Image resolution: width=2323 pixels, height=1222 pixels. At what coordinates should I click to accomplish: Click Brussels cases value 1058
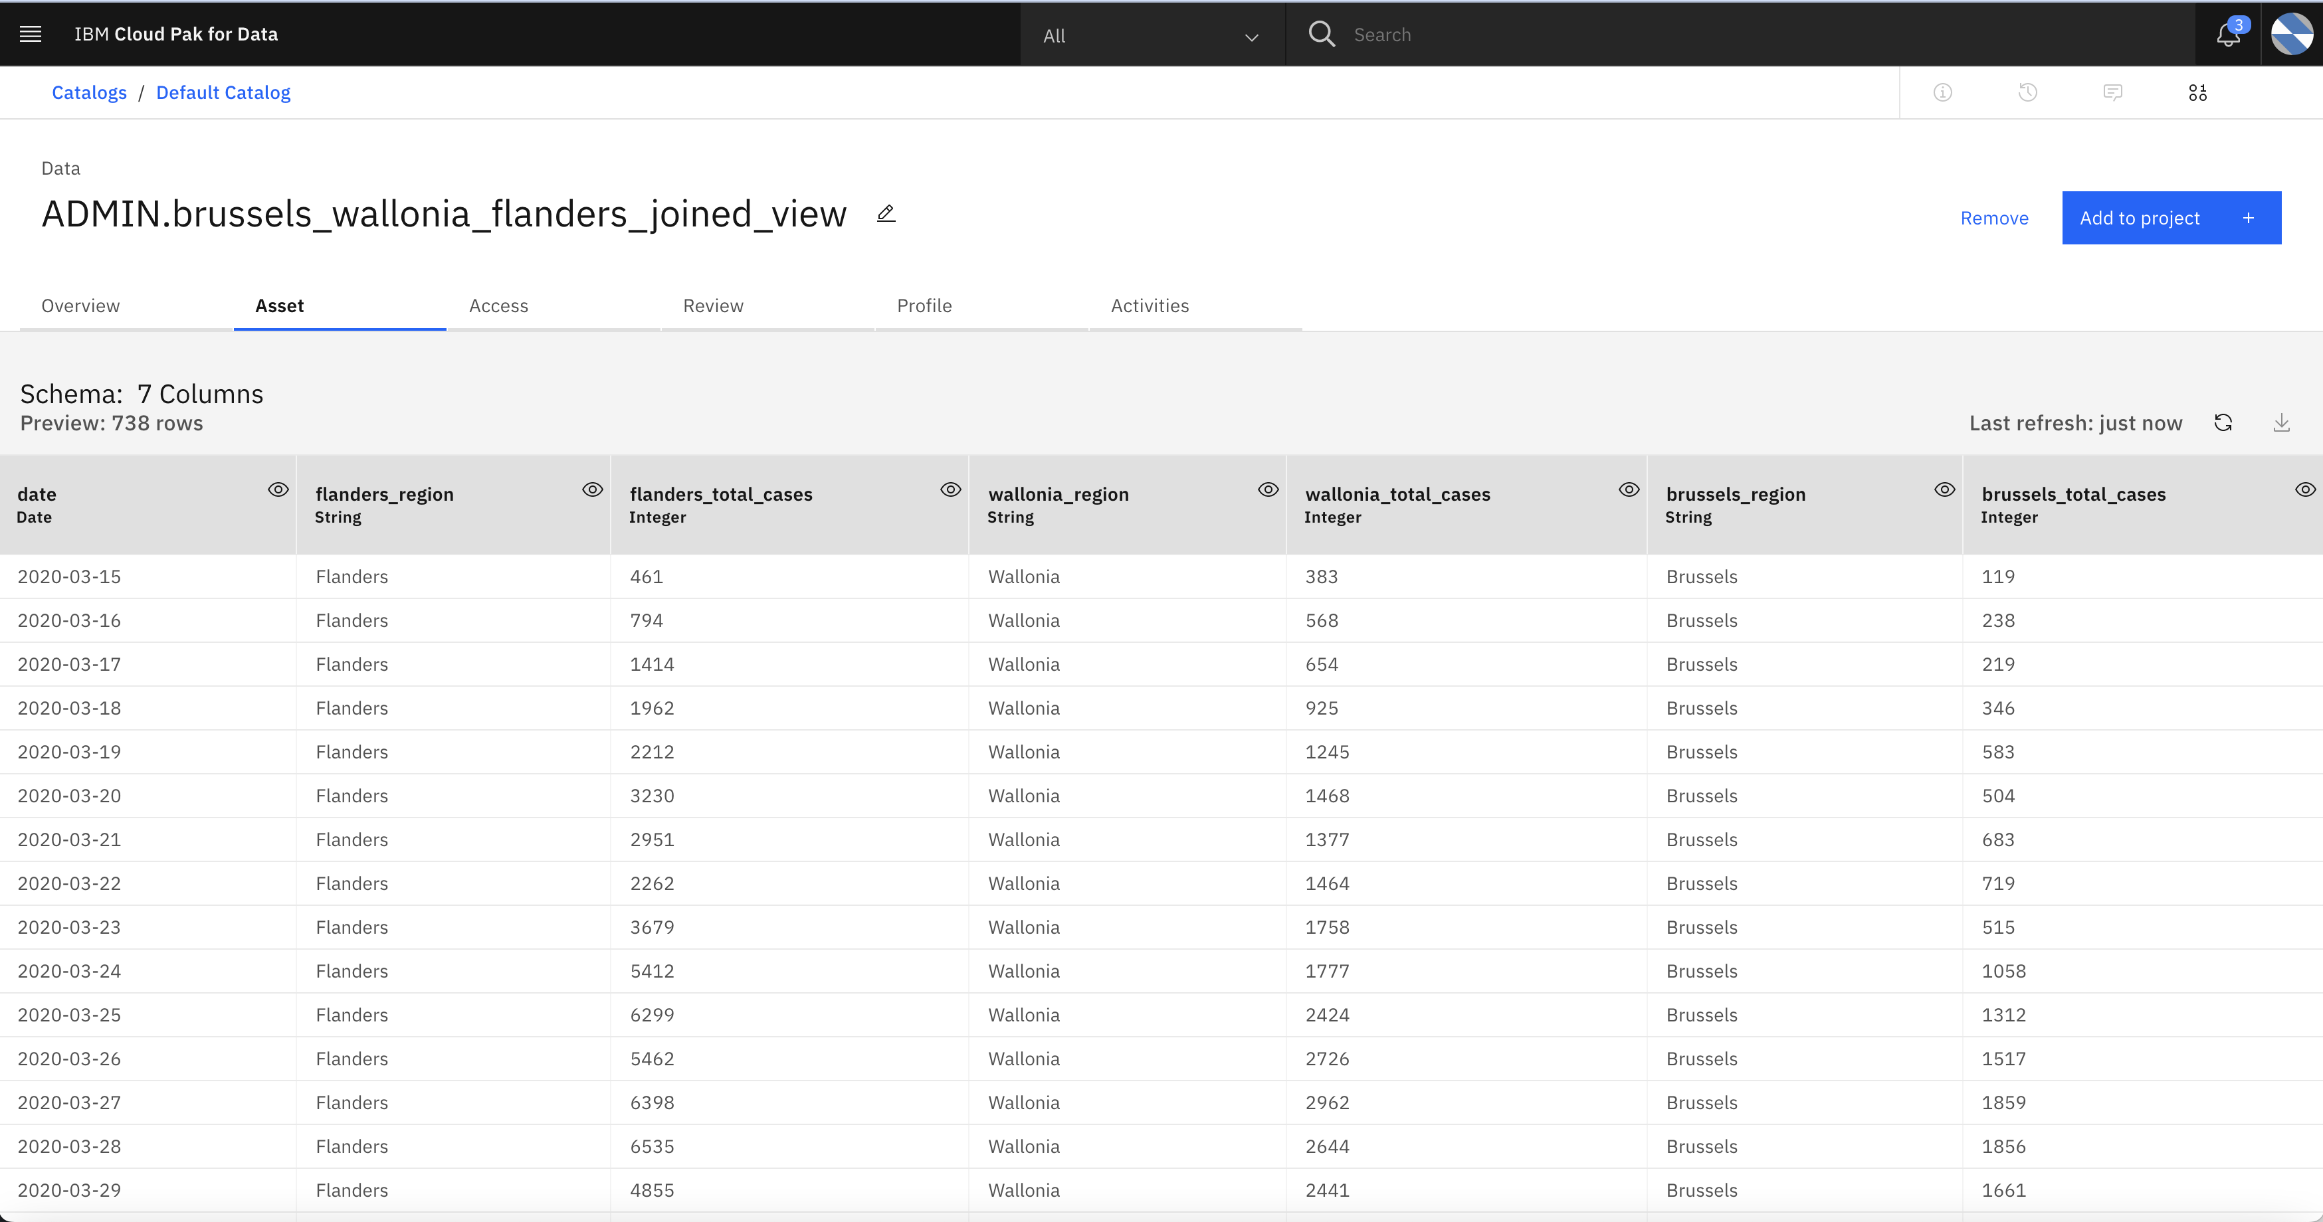[2004, 972]
